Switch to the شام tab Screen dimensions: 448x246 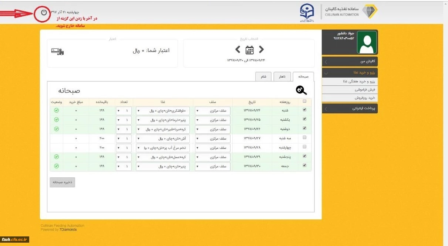pyautogui.click(x=264, y=76)
